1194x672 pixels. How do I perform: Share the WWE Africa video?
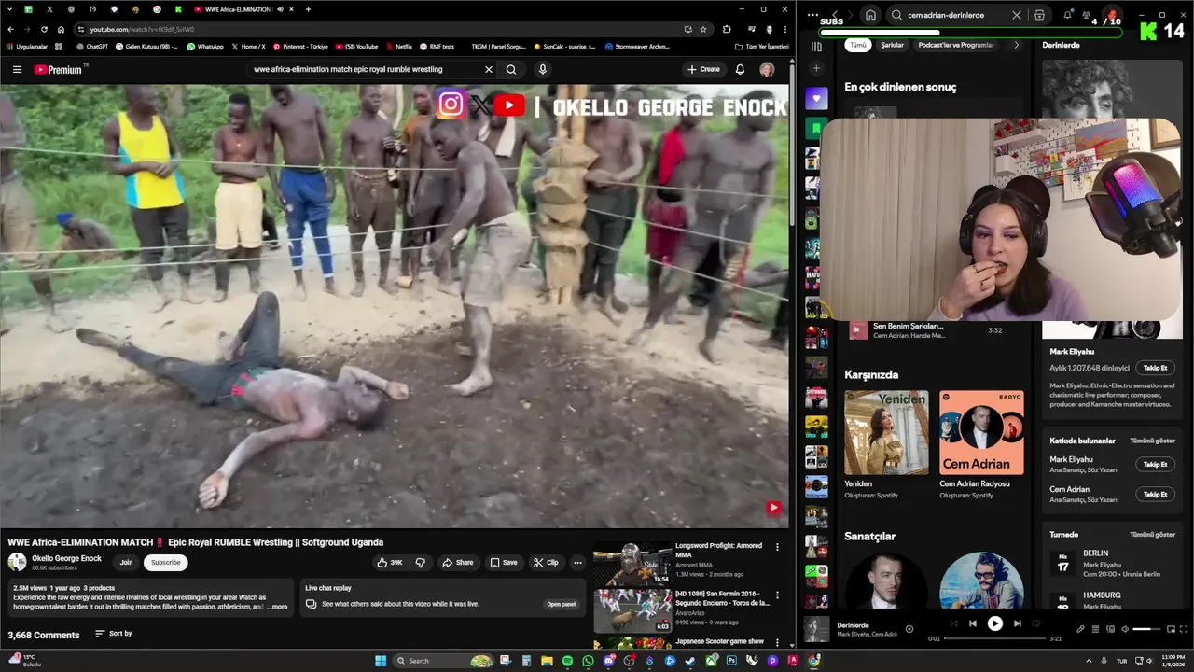click(457, 562)
